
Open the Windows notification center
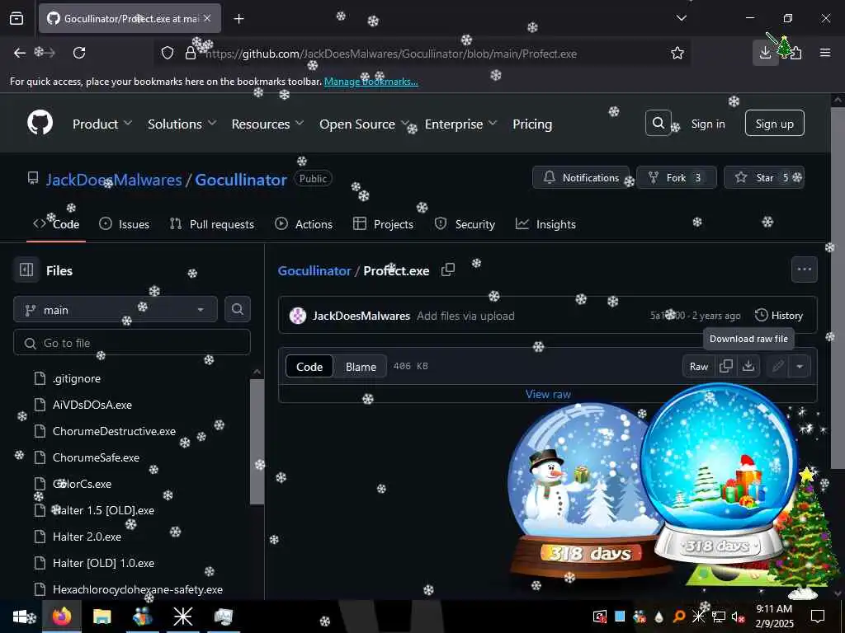818,616
